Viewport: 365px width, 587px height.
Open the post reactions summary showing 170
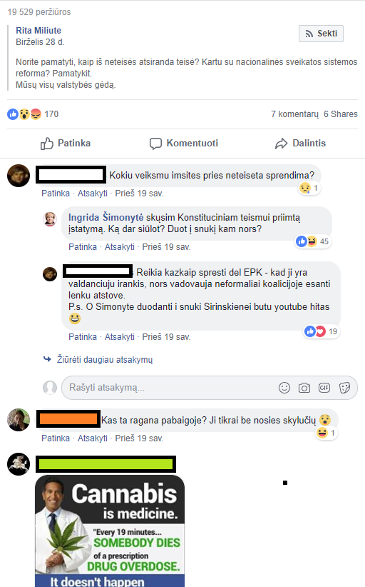point(33,114)
